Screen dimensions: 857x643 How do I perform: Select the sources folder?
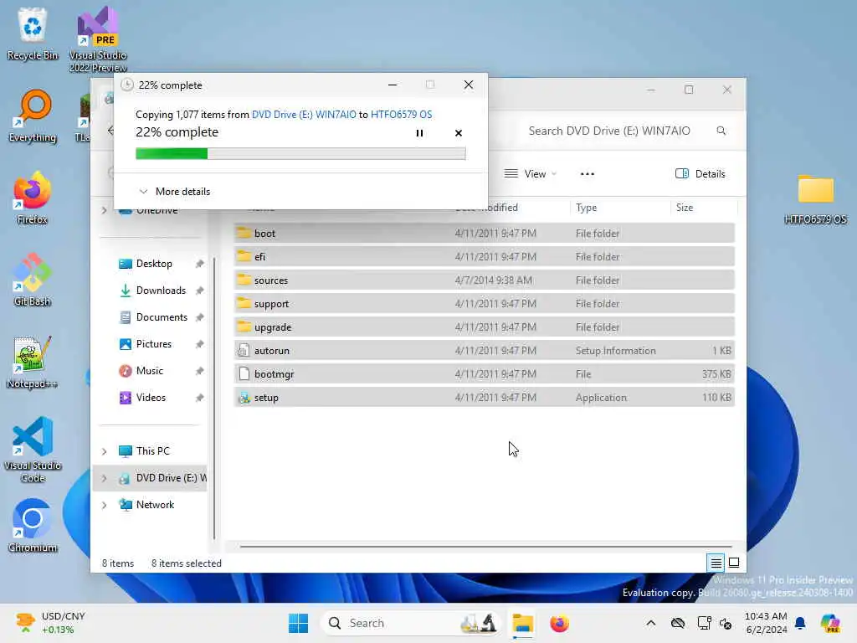click(485, 280)
